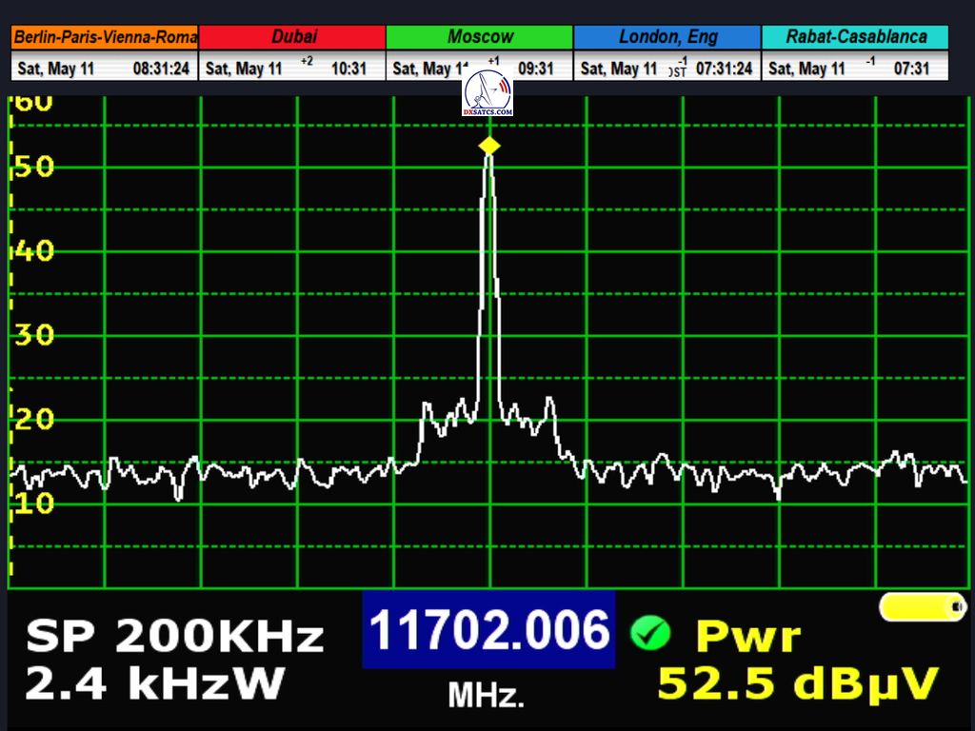
Task: Open the London, Eng time zone tab
Action: coord(667,37)
